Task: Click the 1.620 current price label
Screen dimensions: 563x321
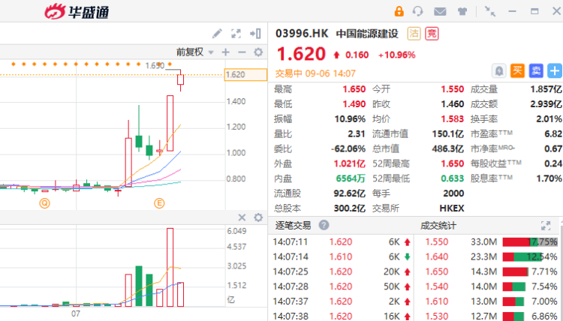Action: [x=245, y=74]
